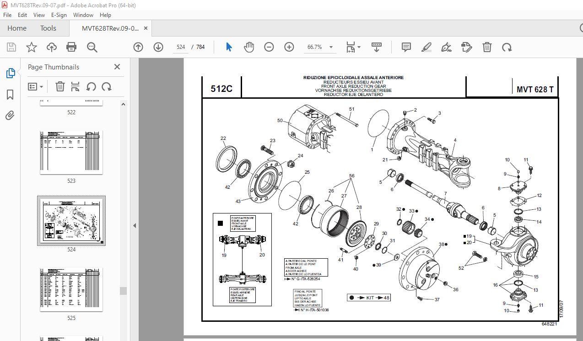Select page 522 thumbnail
583x341 pixels.
pyautogui.click(x=71, y=103)
